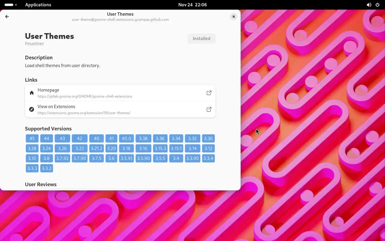Pick version tag 3.5.90

(143, 158)
